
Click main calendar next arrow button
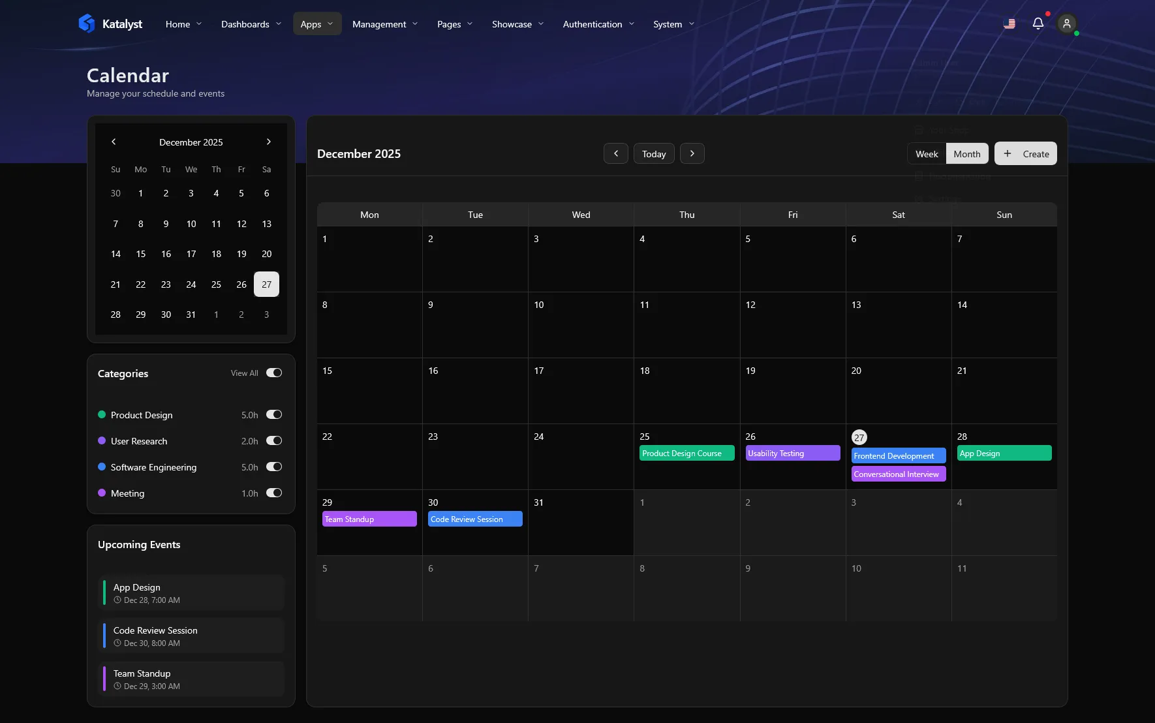692,153
